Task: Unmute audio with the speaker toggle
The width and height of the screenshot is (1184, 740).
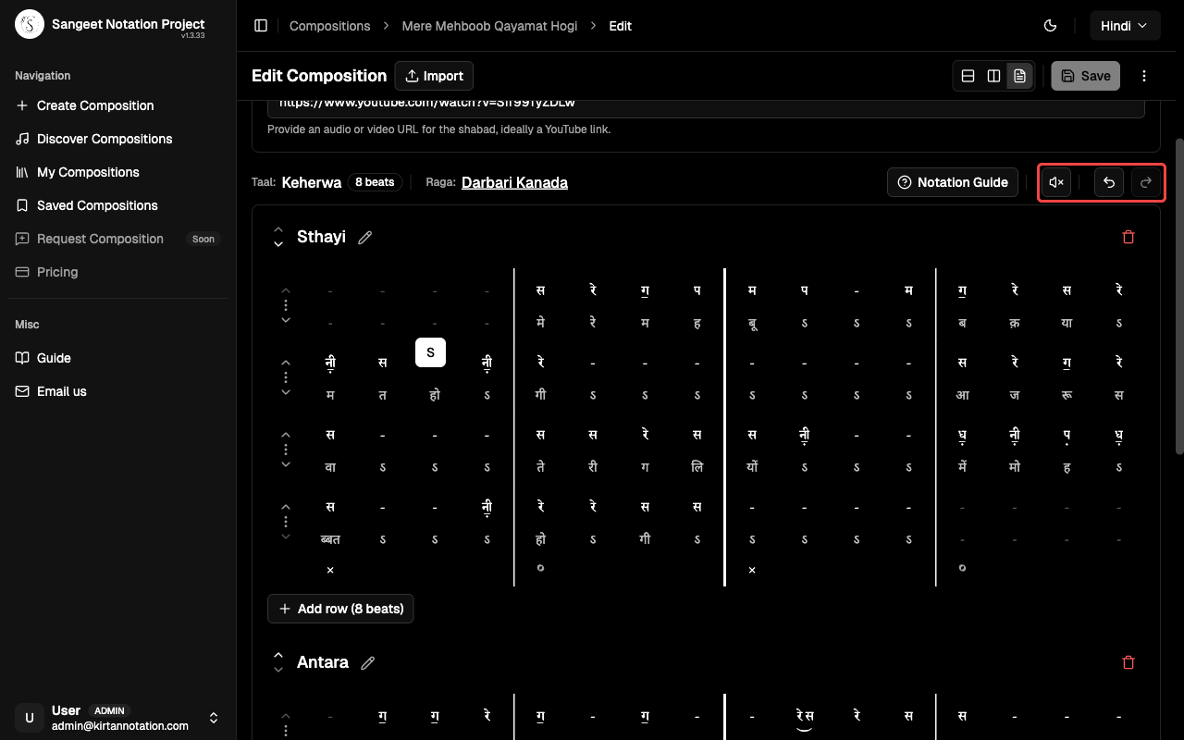Action: [x=1055, y=182]
